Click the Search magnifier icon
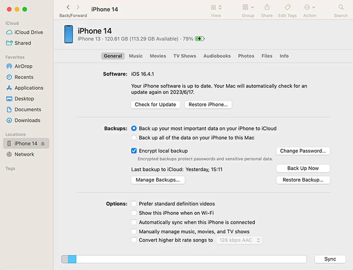Viewport: 353px width, 270px height. pos(341,7)
